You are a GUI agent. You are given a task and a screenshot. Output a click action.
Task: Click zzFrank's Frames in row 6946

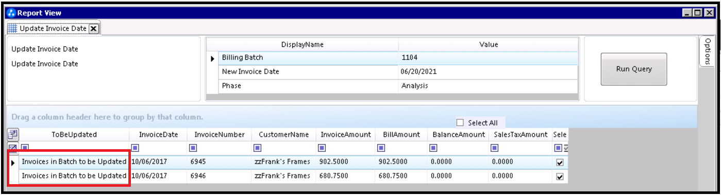[x=284, y=176]
